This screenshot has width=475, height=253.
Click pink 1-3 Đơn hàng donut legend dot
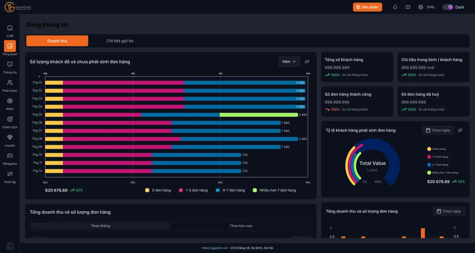429,157
